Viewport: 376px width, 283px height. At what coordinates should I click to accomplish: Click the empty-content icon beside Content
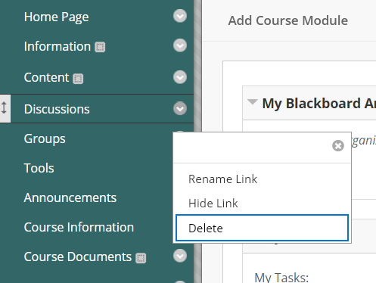(x=78, y=79)
